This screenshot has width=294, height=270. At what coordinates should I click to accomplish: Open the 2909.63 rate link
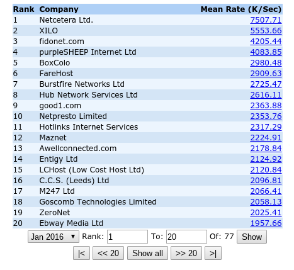[x=266, y=74]
